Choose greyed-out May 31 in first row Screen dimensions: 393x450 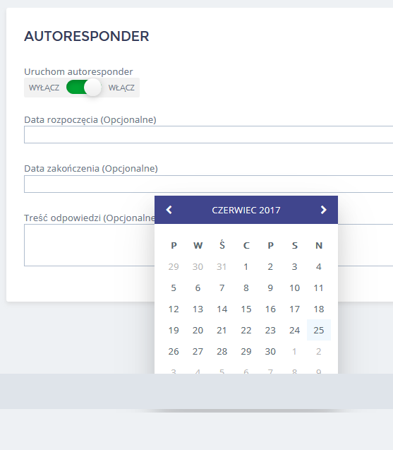tap(222, 266)
